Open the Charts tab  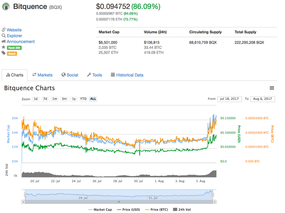coord(15,75)
